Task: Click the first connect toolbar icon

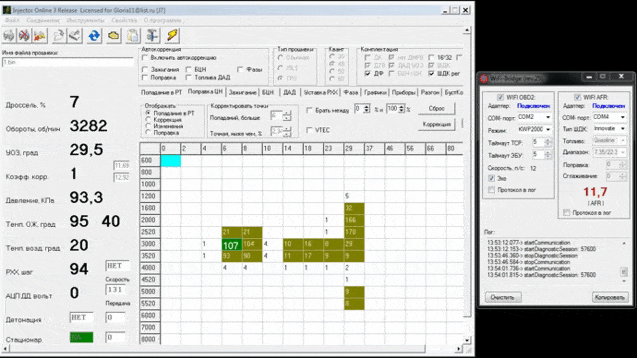Action: 9,35
